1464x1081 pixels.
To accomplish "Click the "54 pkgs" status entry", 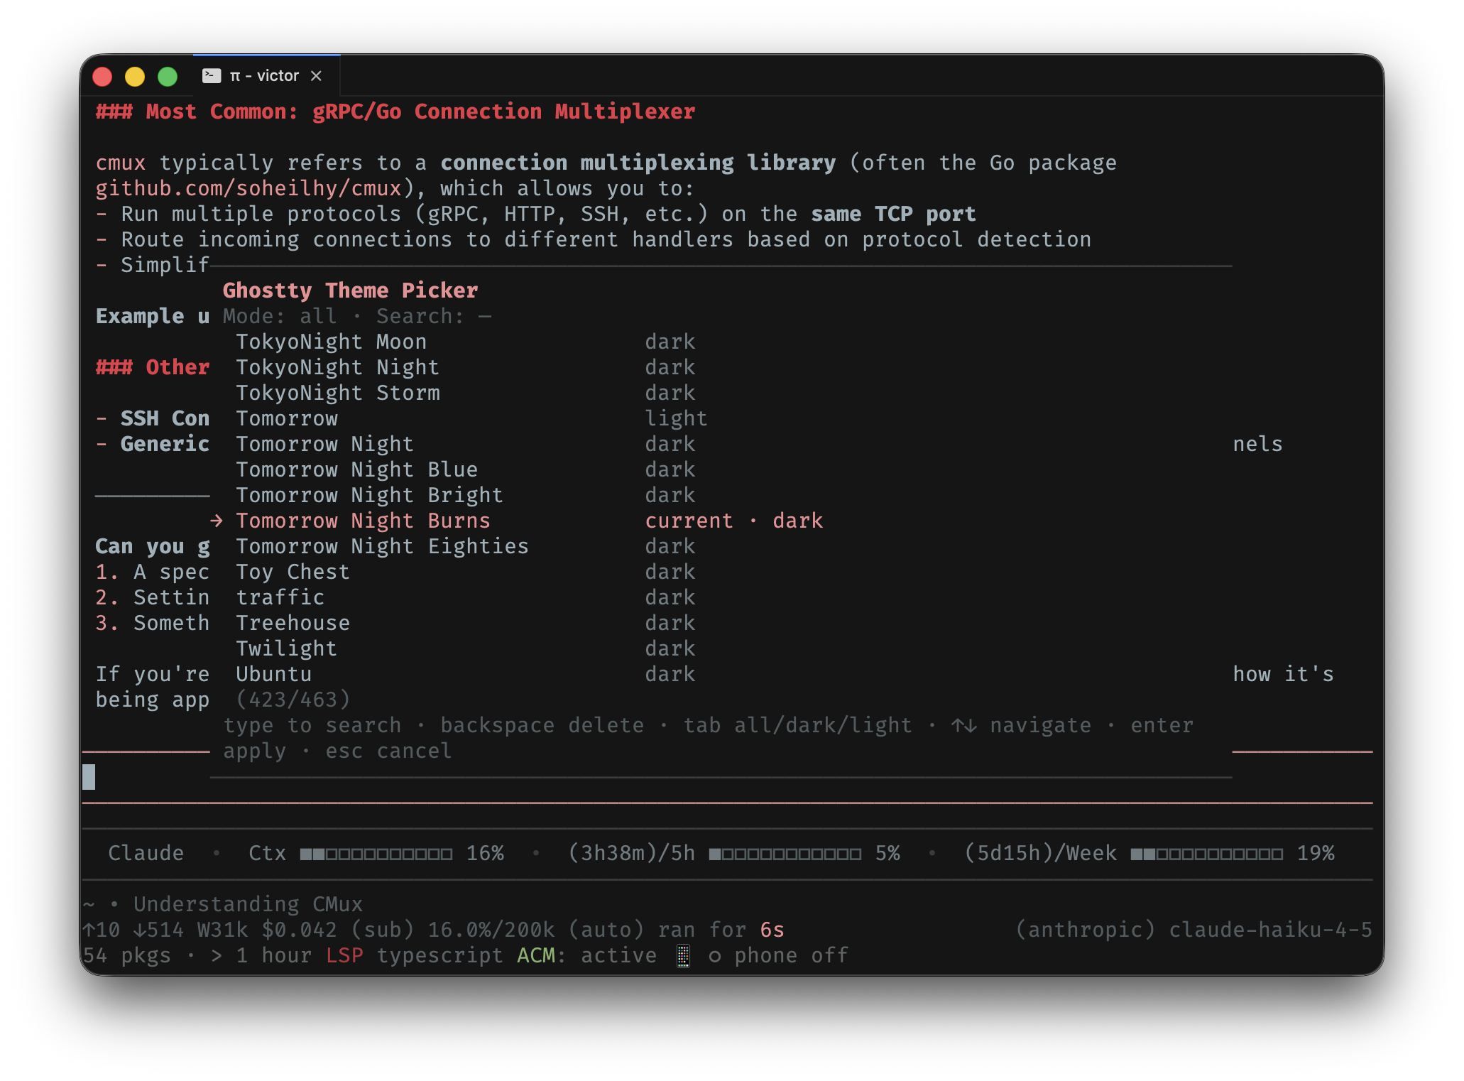I will pos(126,956).
